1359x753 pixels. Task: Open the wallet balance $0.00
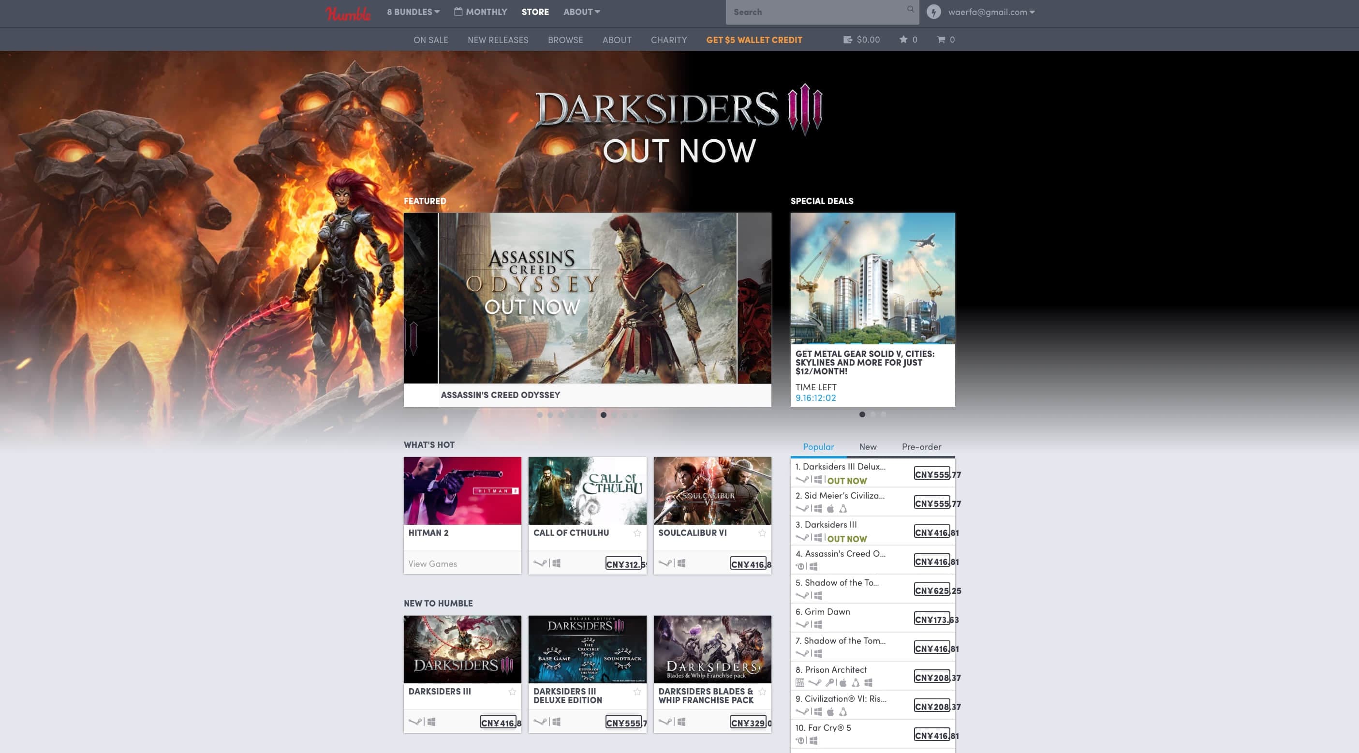(861, 40)
